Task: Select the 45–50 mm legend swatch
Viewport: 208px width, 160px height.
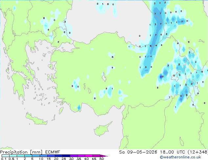Action: (x=96, y=156)
